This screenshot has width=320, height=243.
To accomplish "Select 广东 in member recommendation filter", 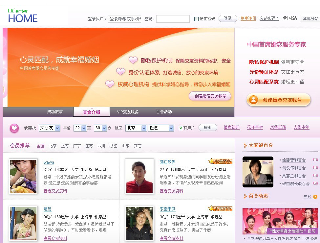I will [x=77, y=146].
